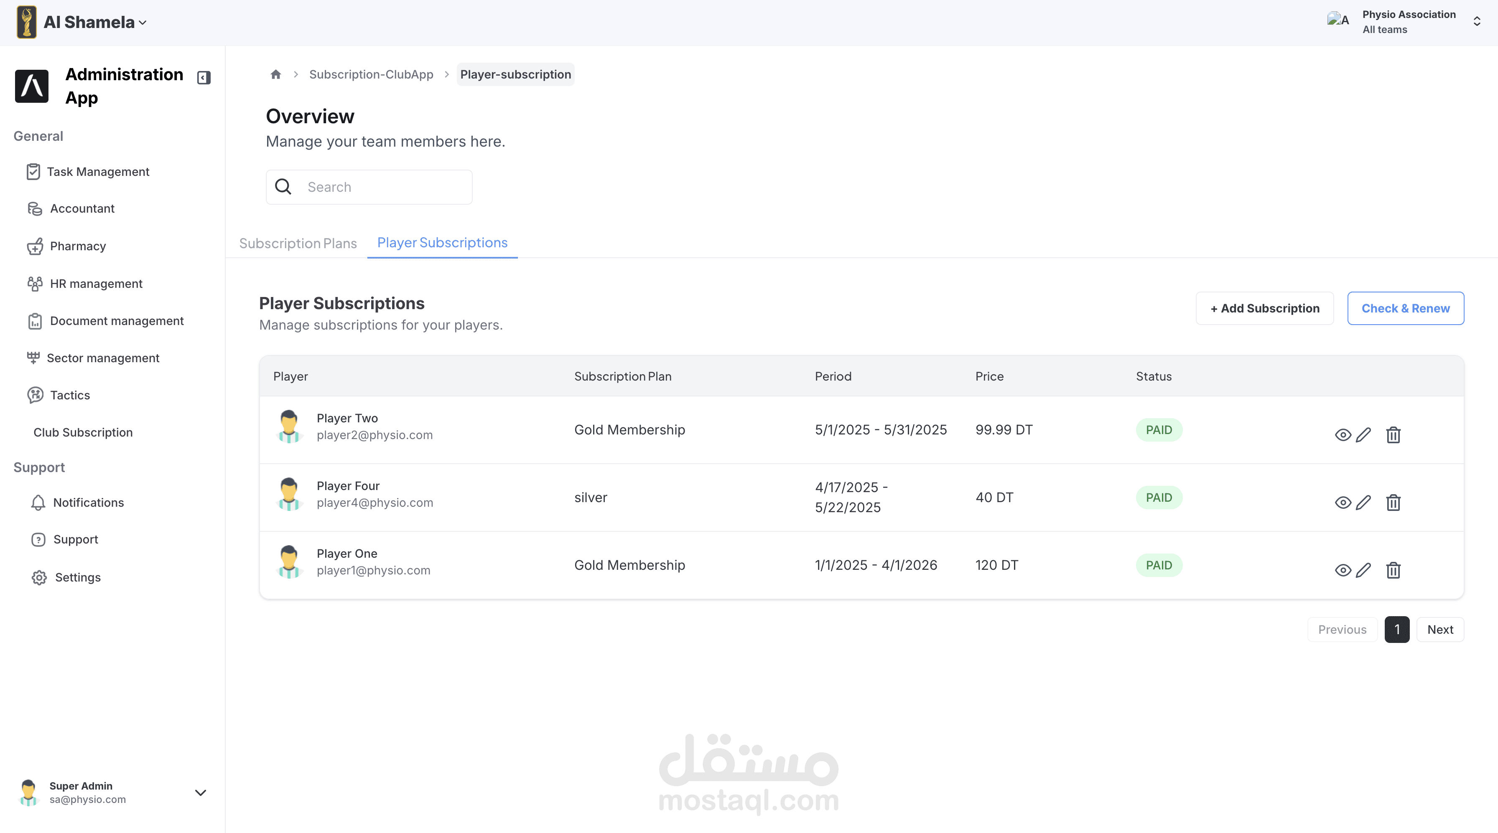Open Tactics in the sidebar
The width and height of the screenshot is (1498, 833).
click(70, 395)
